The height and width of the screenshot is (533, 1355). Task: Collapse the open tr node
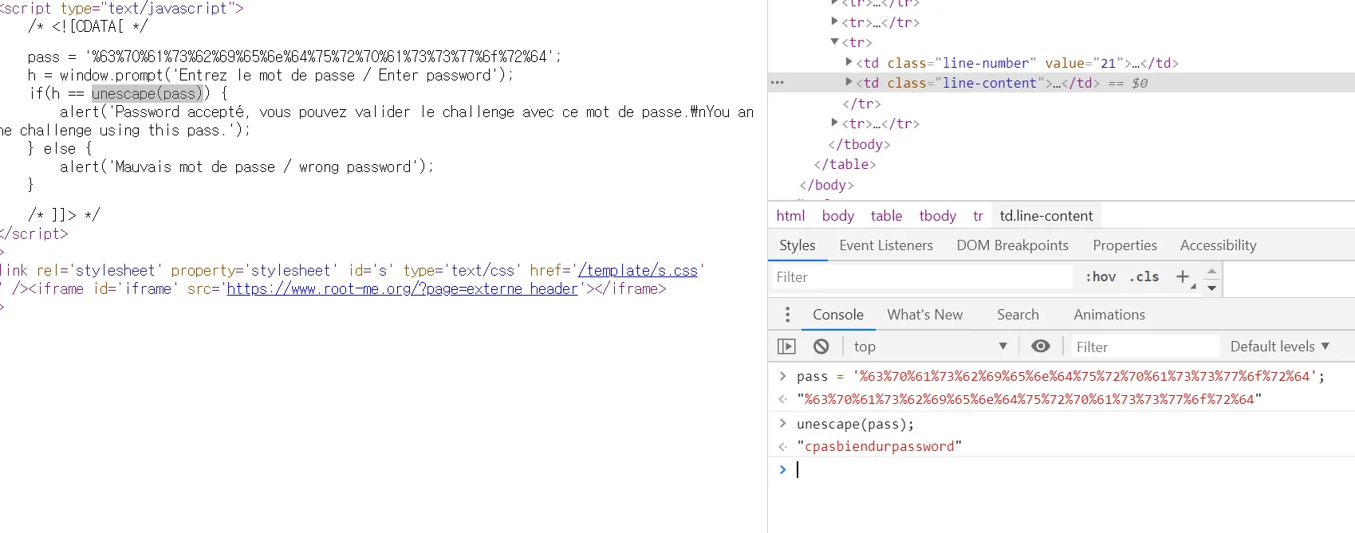click(x=834, y=41)
